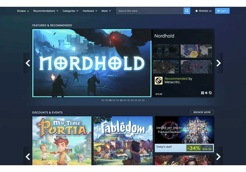Show previous Discounts & Events items arrow
The image size is (246, 172).
[x=28, y=157]
